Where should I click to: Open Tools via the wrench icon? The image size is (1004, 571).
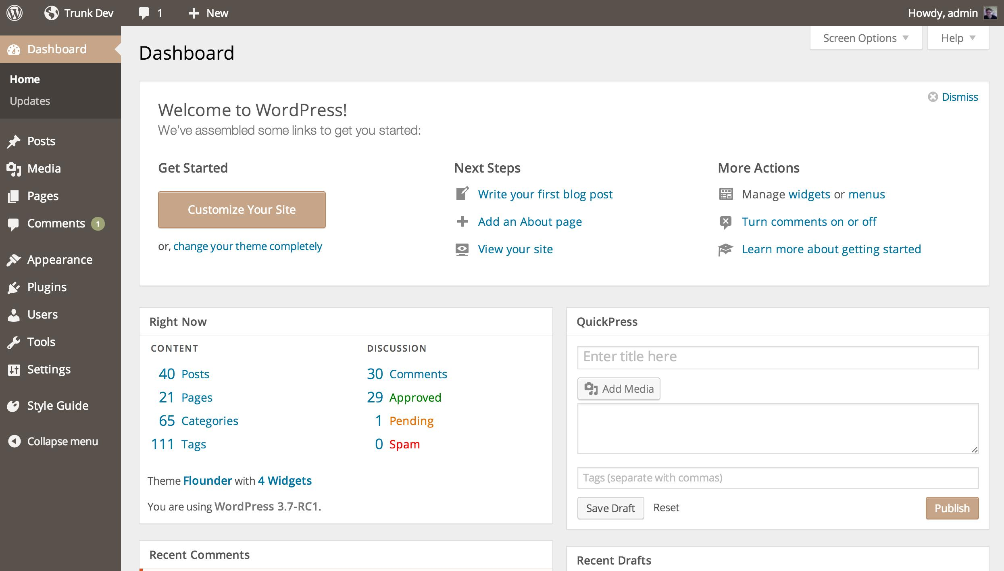[x=14, y=342]
